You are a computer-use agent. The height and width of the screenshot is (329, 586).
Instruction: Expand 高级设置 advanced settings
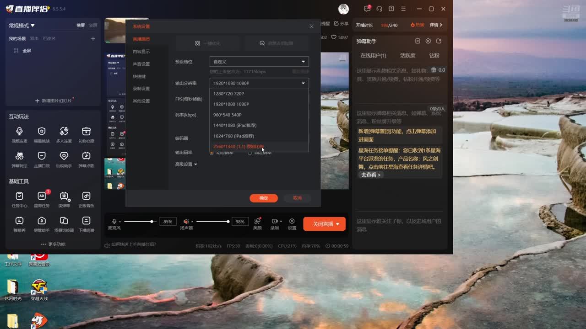tap(186, 164)
